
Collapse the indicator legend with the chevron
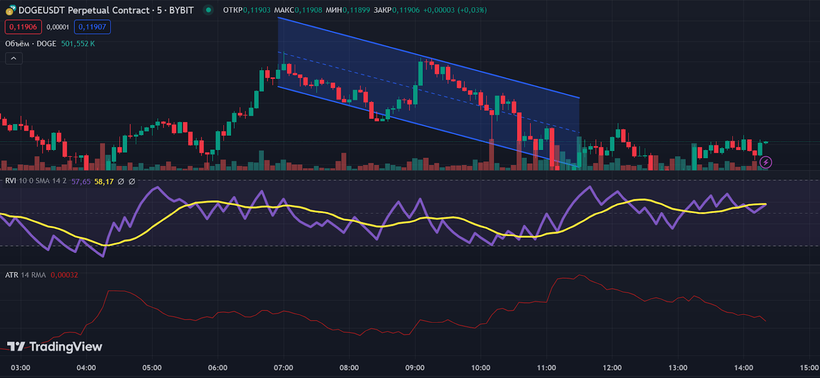point(13,58)
